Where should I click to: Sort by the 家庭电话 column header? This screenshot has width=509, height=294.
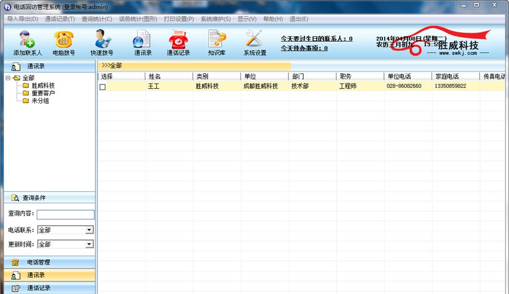pos(455,76)
